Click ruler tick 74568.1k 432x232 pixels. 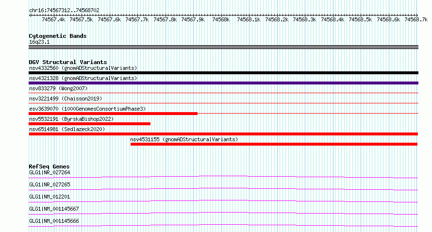tap(249, 19)
